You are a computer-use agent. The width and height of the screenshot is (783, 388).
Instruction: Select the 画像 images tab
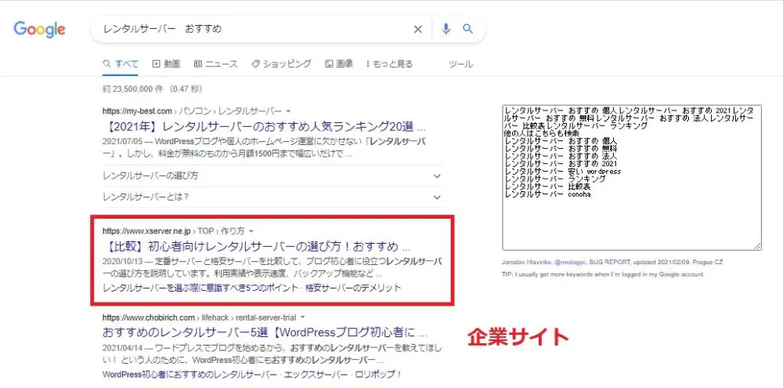click(338, 63)
